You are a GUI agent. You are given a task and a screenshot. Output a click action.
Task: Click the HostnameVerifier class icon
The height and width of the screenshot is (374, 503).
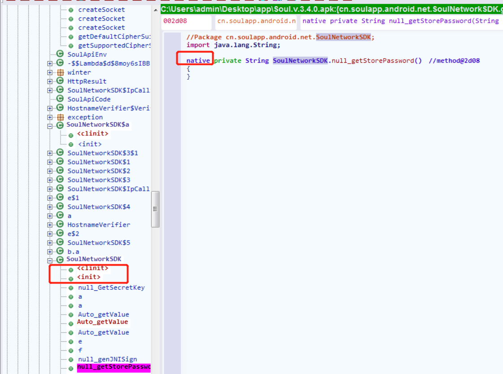click(60, 224)
